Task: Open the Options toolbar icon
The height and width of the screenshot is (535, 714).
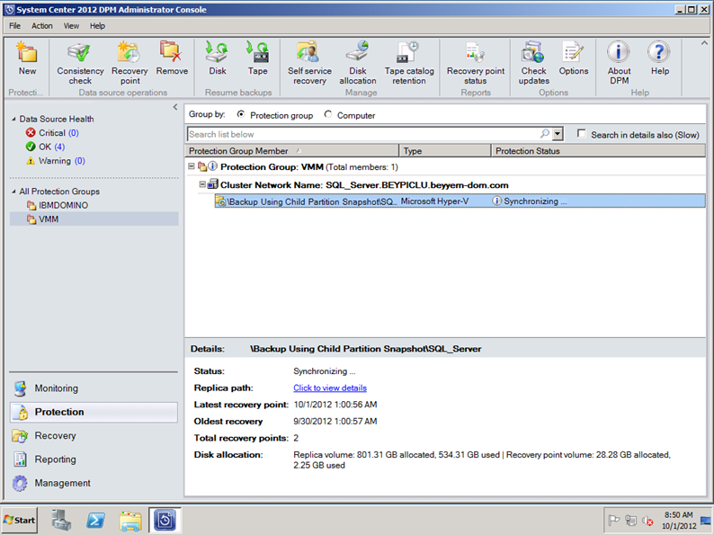Action: point(574,58)
